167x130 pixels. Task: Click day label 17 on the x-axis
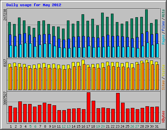point(88,126)
